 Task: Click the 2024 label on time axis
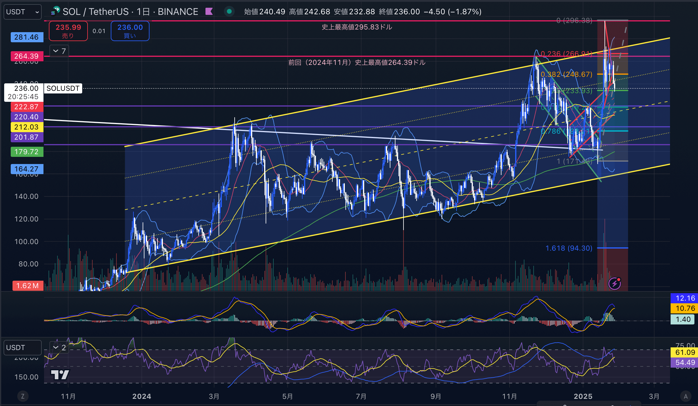142,396
